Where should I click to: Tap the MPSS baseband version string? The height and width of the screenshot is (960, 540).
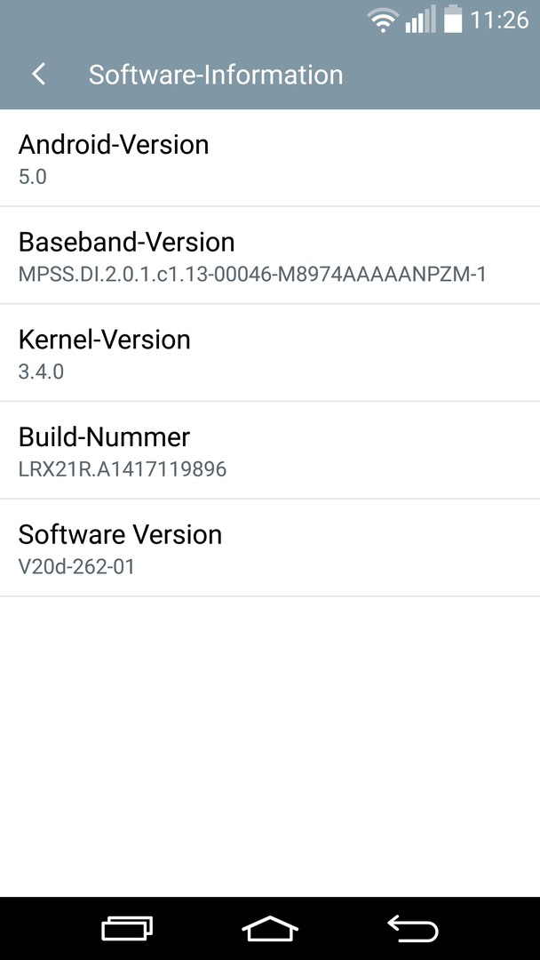(x=252, y=275)
